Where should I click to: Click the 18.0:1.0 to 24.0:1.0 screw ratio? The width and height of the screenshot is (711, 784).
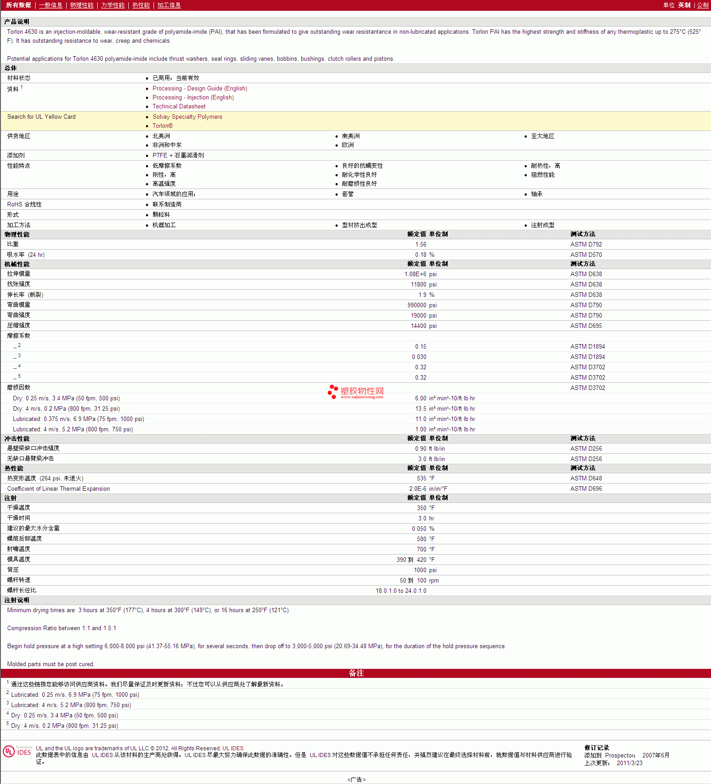(x=401, y=591)
